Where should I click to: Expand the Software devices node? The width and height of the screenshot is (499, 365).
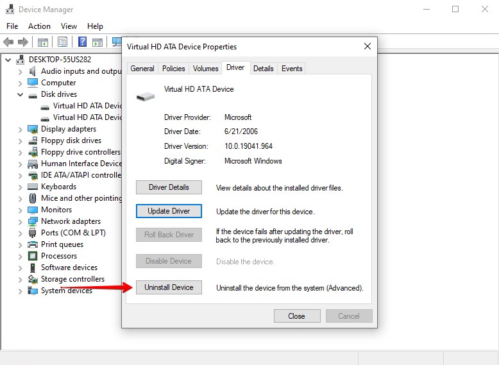coord(20,267)
